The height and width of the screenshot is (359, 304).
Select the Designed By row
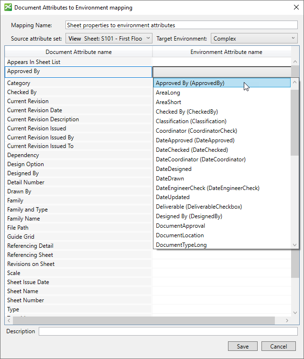[x=78, y=173]
